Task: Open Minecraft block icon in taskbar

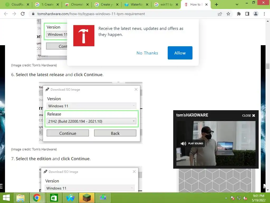Action: pos(87,198)
